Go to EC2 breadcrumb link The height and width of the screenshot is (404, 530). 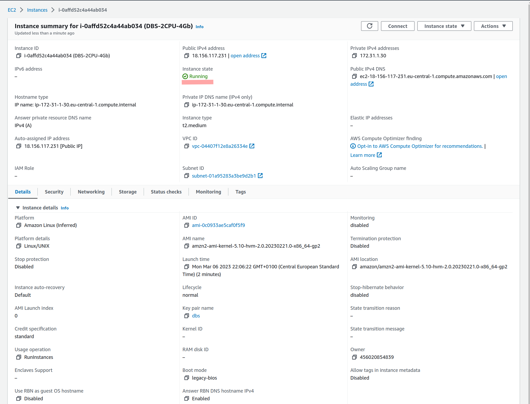12,10
